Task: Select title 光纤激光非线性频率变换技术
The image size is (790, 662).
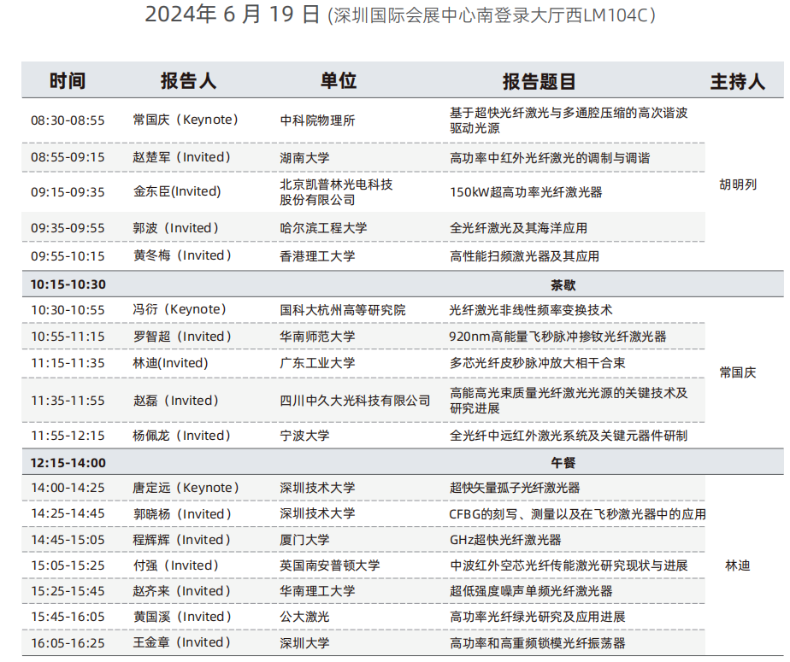Action: [531, 310]
